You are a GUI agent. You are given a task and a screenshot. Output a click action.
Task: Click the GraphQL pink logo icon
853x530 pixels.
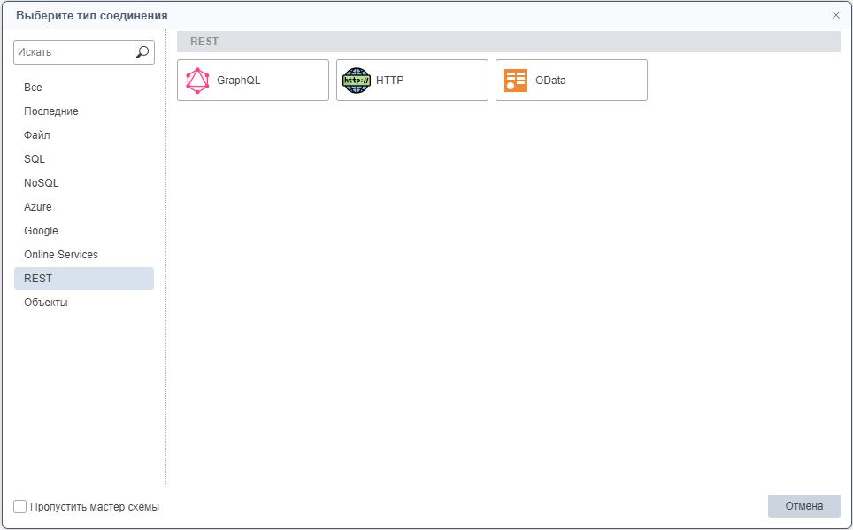coord(198,81)
